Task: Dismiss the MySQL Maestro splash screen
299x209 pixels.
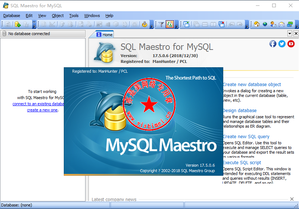Action: pyautogui.click(x=144, y=121)
